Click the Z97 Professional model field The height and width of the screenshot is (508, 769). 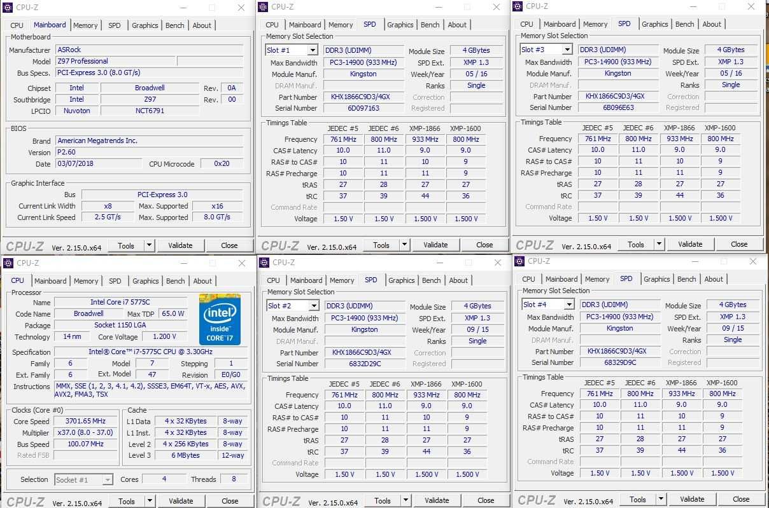(115, 61)
